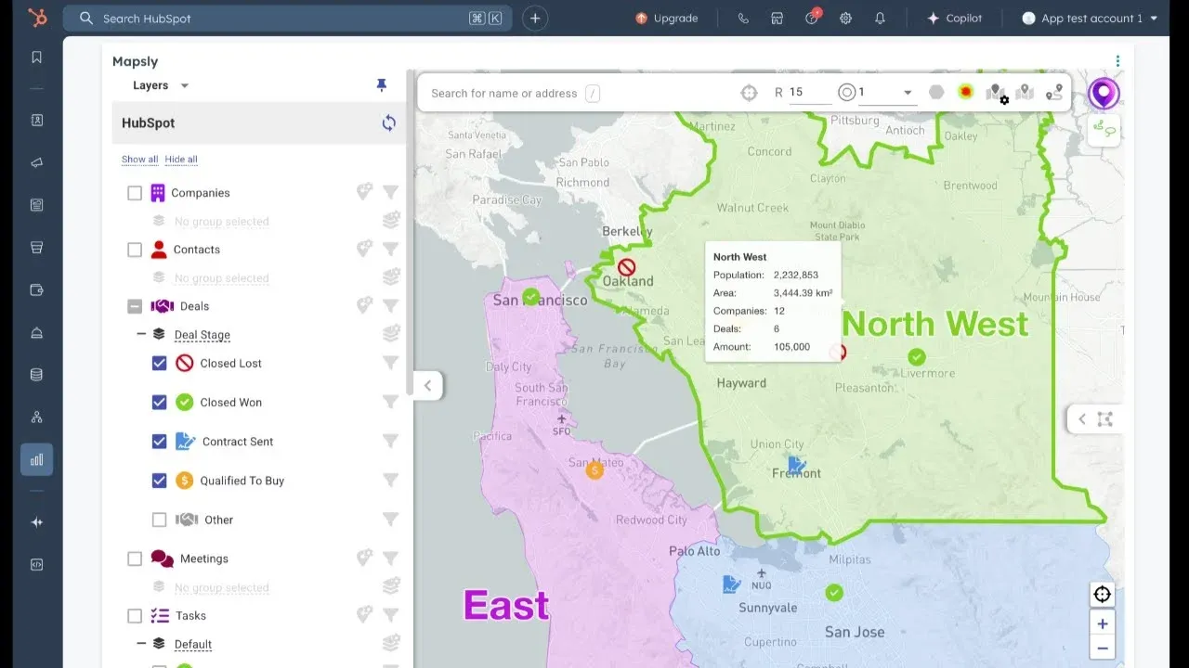
Task: Enable the Contacts layer checkbox
Action: click(x=135, y=250)
